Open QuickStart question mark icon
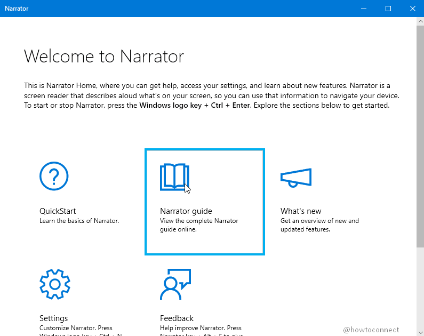The image size is (424, 336). 54,176
